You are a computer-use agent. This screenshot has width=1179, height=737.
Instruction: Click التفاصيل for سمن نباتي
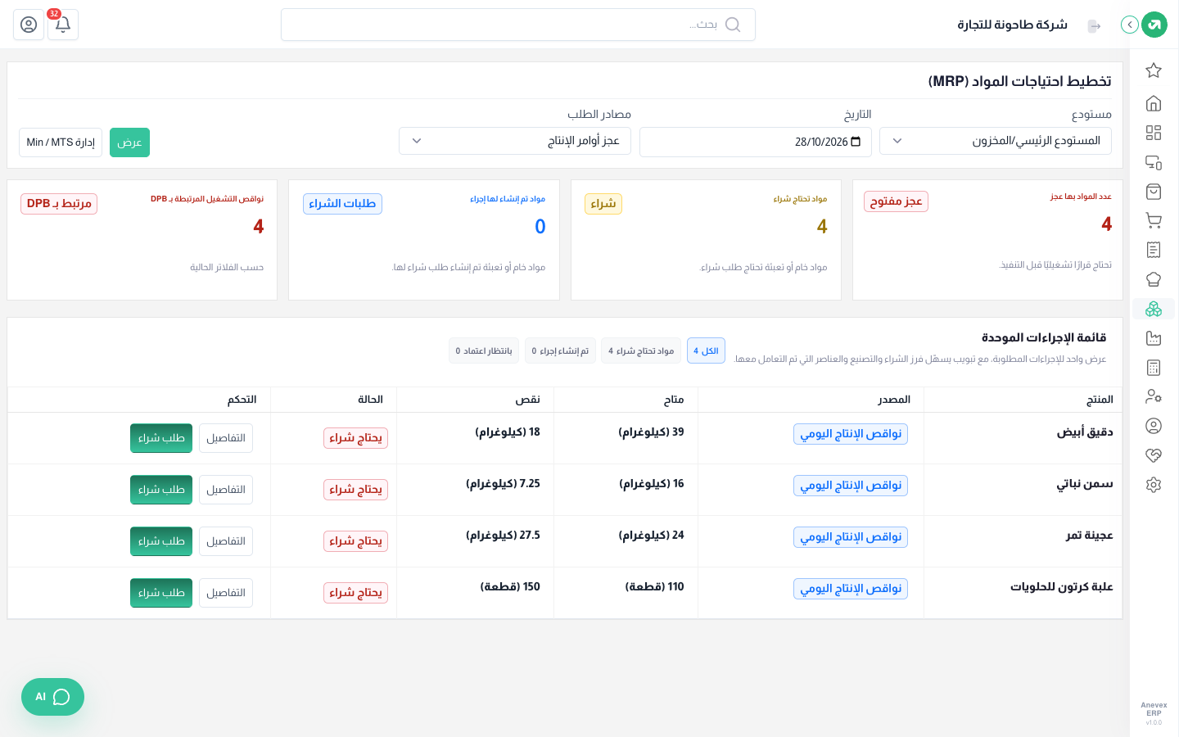226,490
